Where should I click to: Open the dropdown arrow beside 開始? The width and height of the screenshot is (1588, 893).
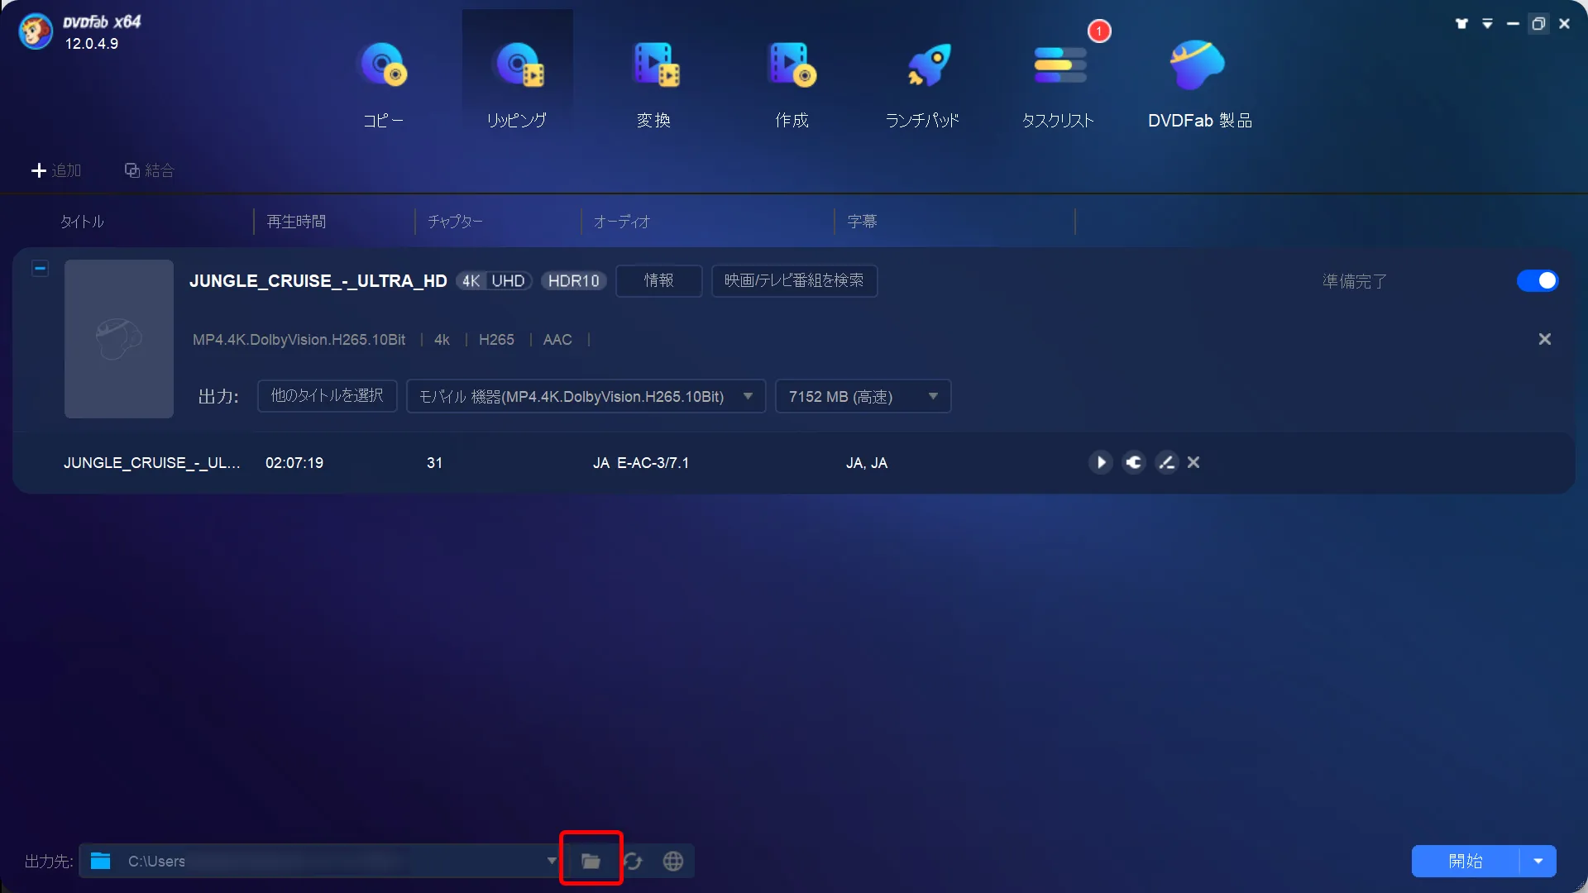coord(1538,861)
